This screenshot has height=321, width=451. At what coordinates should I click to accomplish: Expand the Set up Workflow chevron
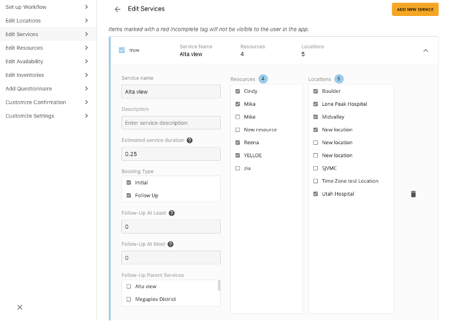coord(86,7)
